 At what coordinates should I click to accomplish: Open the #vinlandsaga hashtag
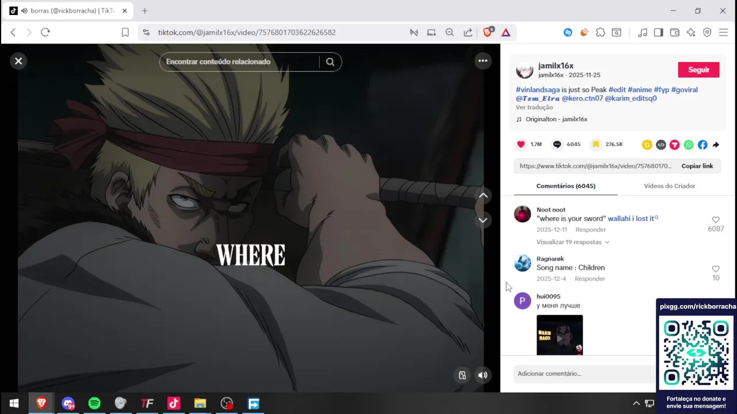538,90
